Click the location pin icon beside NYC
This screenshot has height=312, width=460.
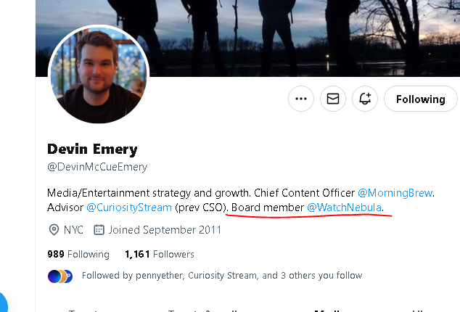click(54, 230)
